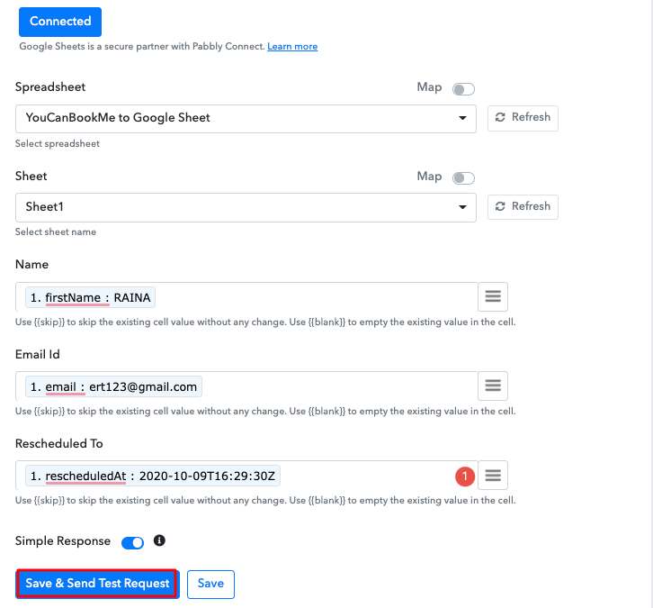Toggle the Map switch for Spreadsheet
The image size is (653, 608).
[x=463, y=89]
